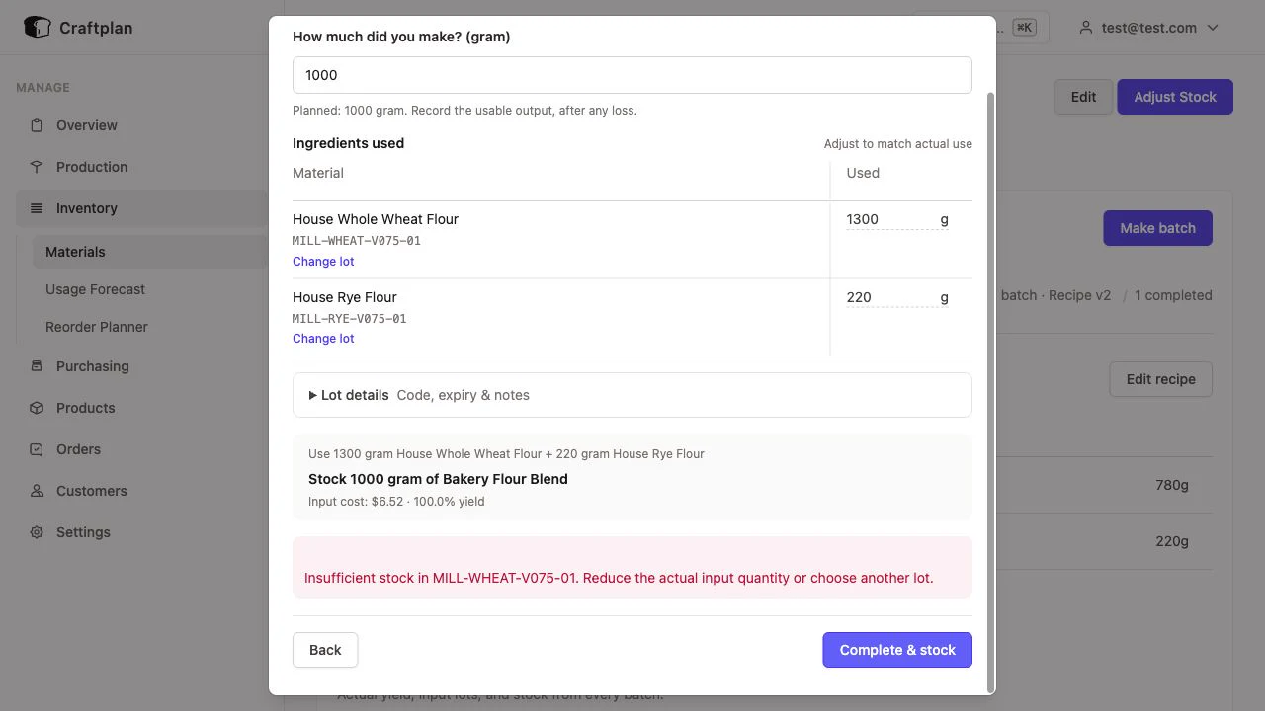Go to Production in the sidebar

point(92,167)
